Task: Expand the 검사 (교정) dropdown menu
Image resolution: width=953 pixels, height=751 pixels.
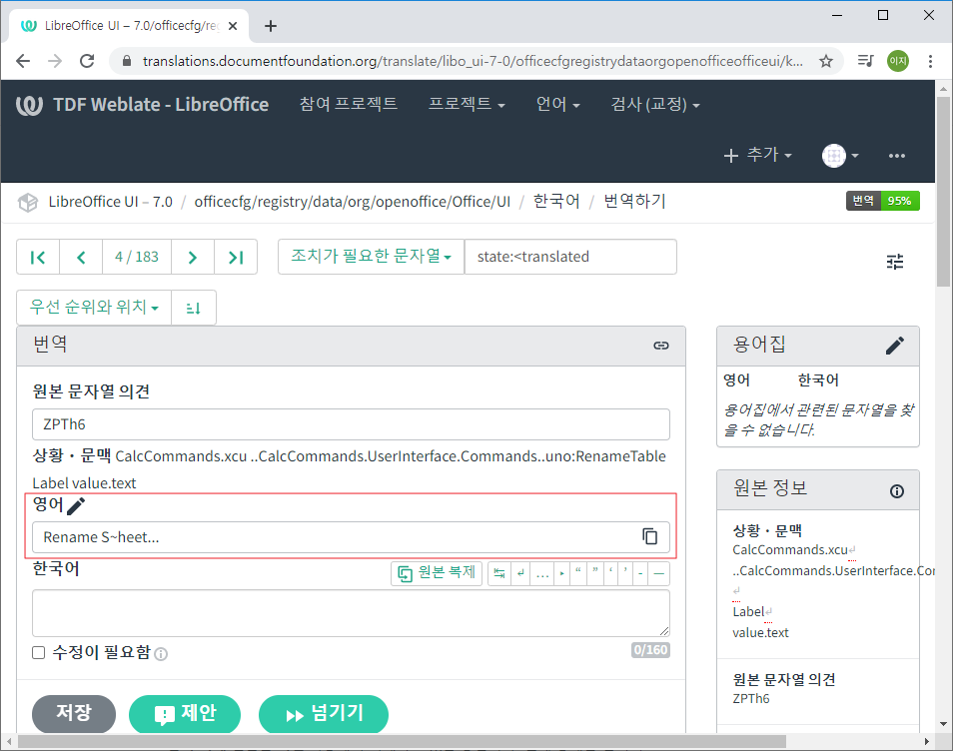Action: (x=655, y=104)
